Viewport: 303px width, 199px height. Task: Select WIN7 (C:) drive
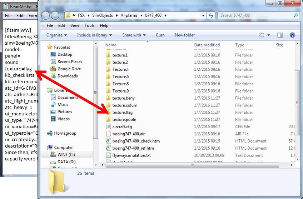pos(63,155)
